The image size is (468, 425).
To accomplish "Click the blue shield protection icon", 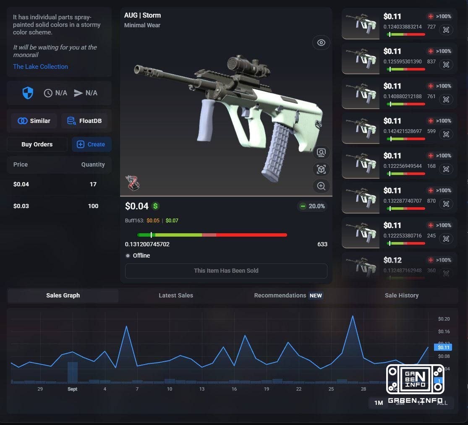I will 28,93.
